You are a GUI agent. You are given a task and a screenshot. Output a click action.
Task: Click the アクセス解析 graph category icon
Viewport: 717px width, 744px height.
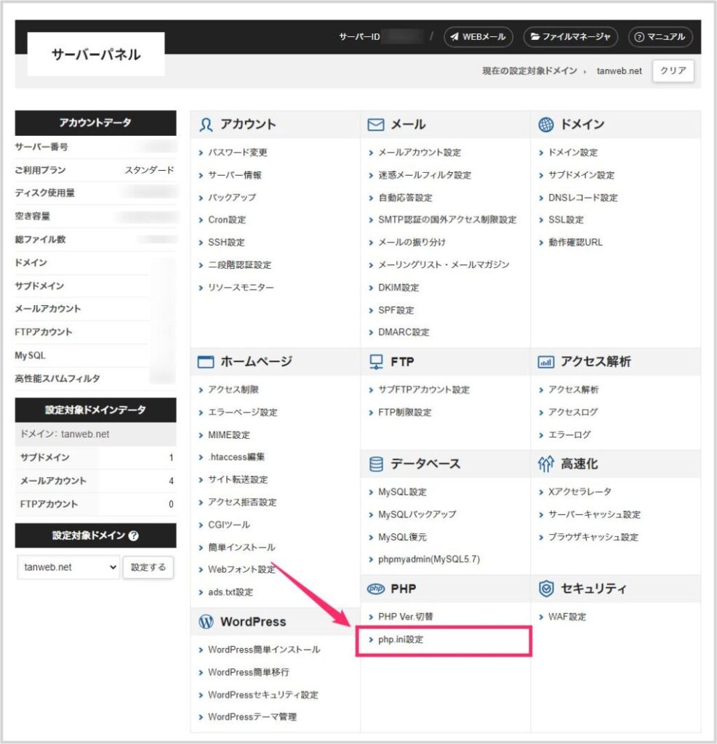pyautogui.click(x=546, y=361)
